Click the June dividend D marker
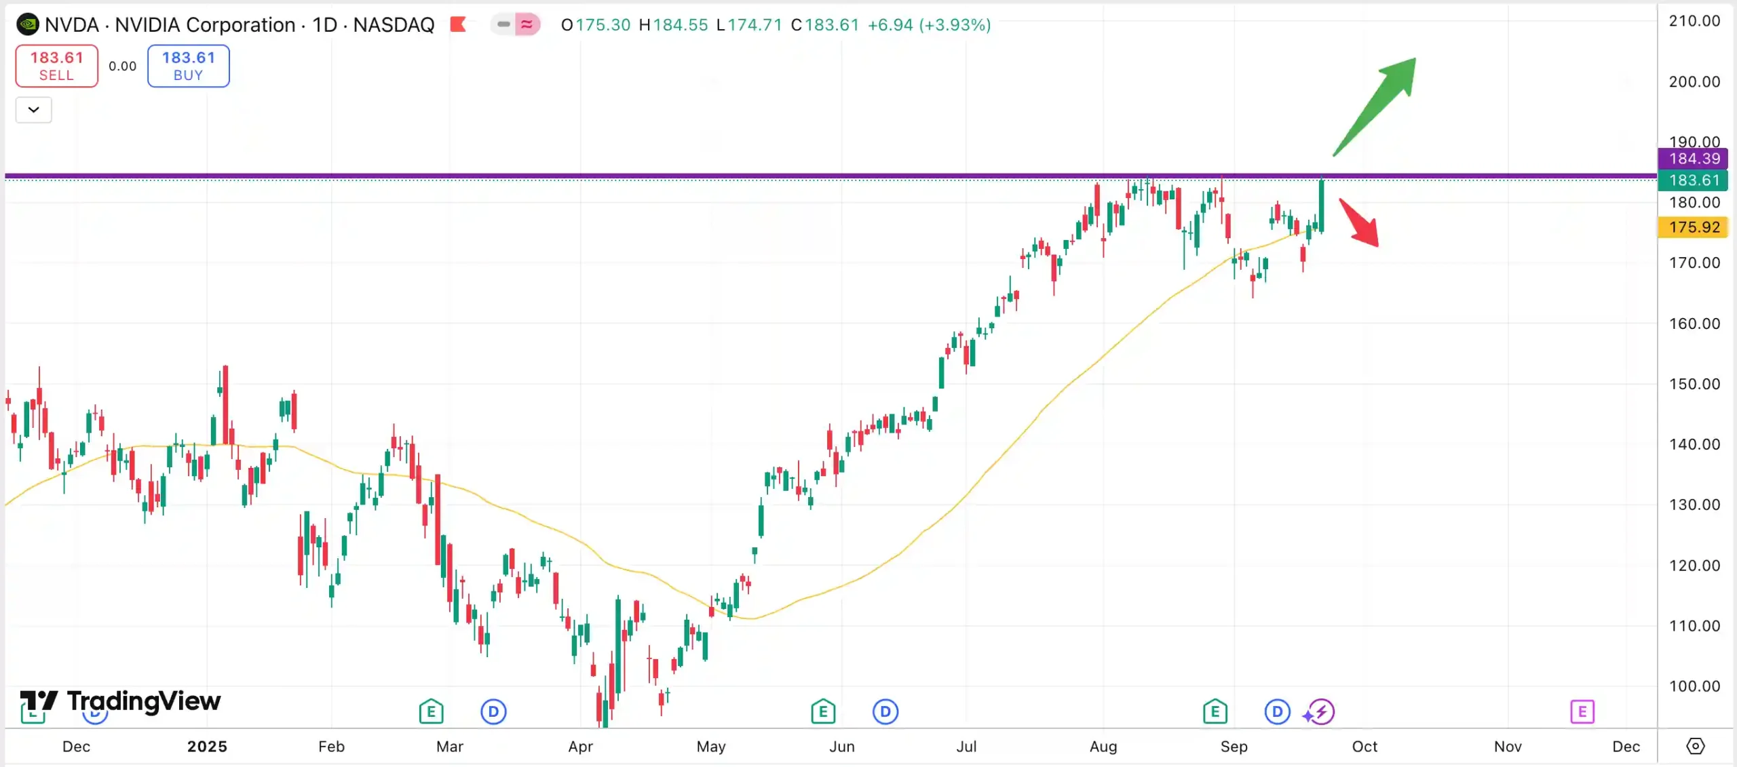The image size is (1737, 767). 885,711
